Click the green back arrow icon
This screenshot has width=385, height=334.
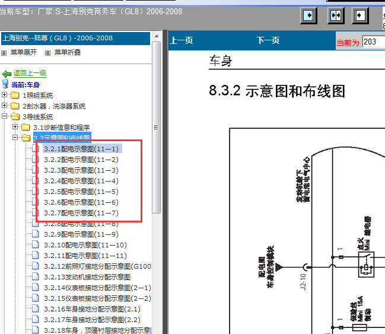pyautogui.click(x=7, y=74)
